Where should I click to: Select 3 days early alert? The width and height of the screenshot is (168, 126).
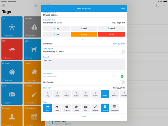click(67, 94)
